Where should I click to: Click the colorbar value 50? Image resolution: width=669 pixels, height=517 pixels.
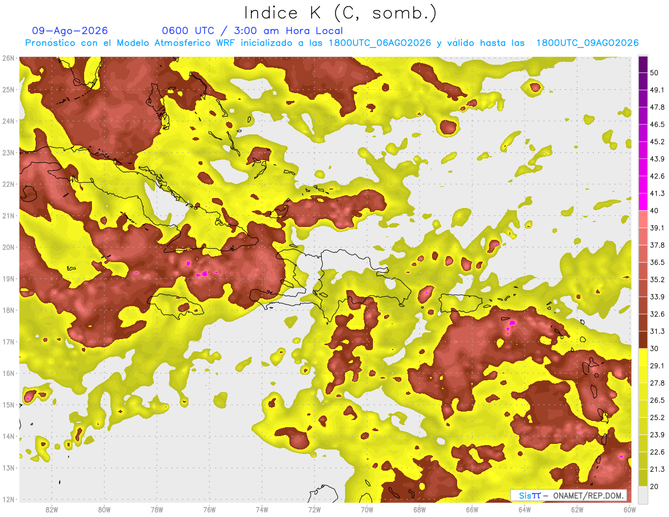click(655, 73)
